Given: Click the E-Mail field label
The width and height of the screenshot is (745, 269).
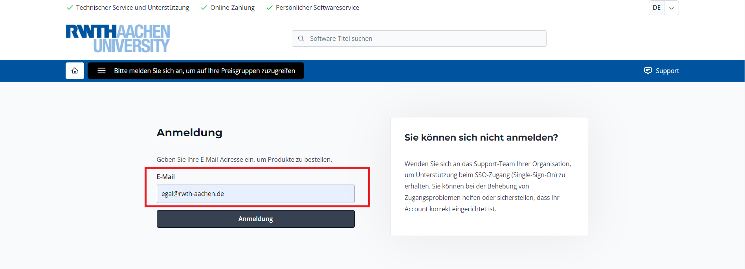Looking at the screenshot, I should [x=165, y=177].
